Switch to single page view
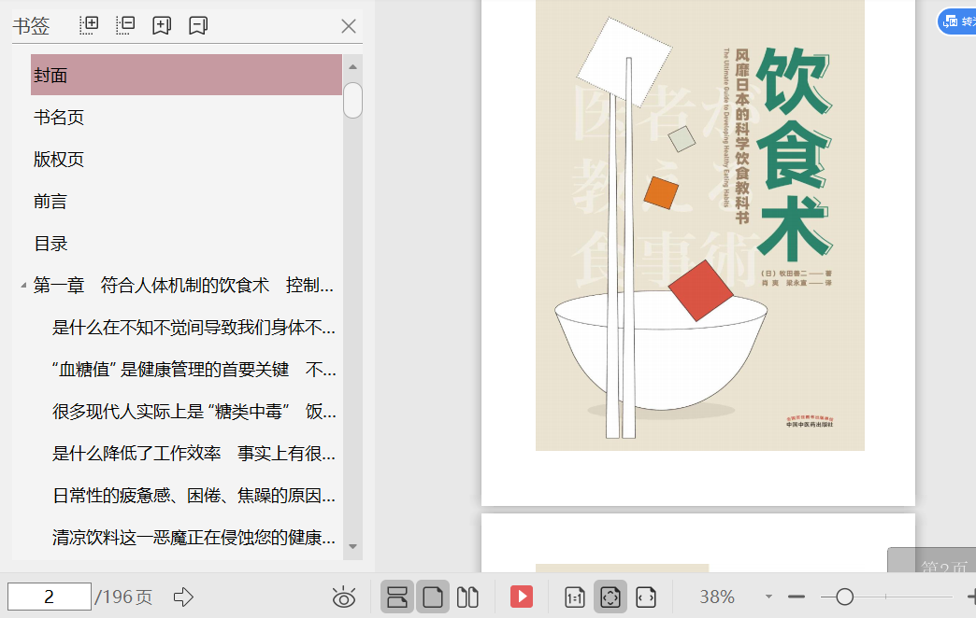976x618 pixels. point(433,597)
